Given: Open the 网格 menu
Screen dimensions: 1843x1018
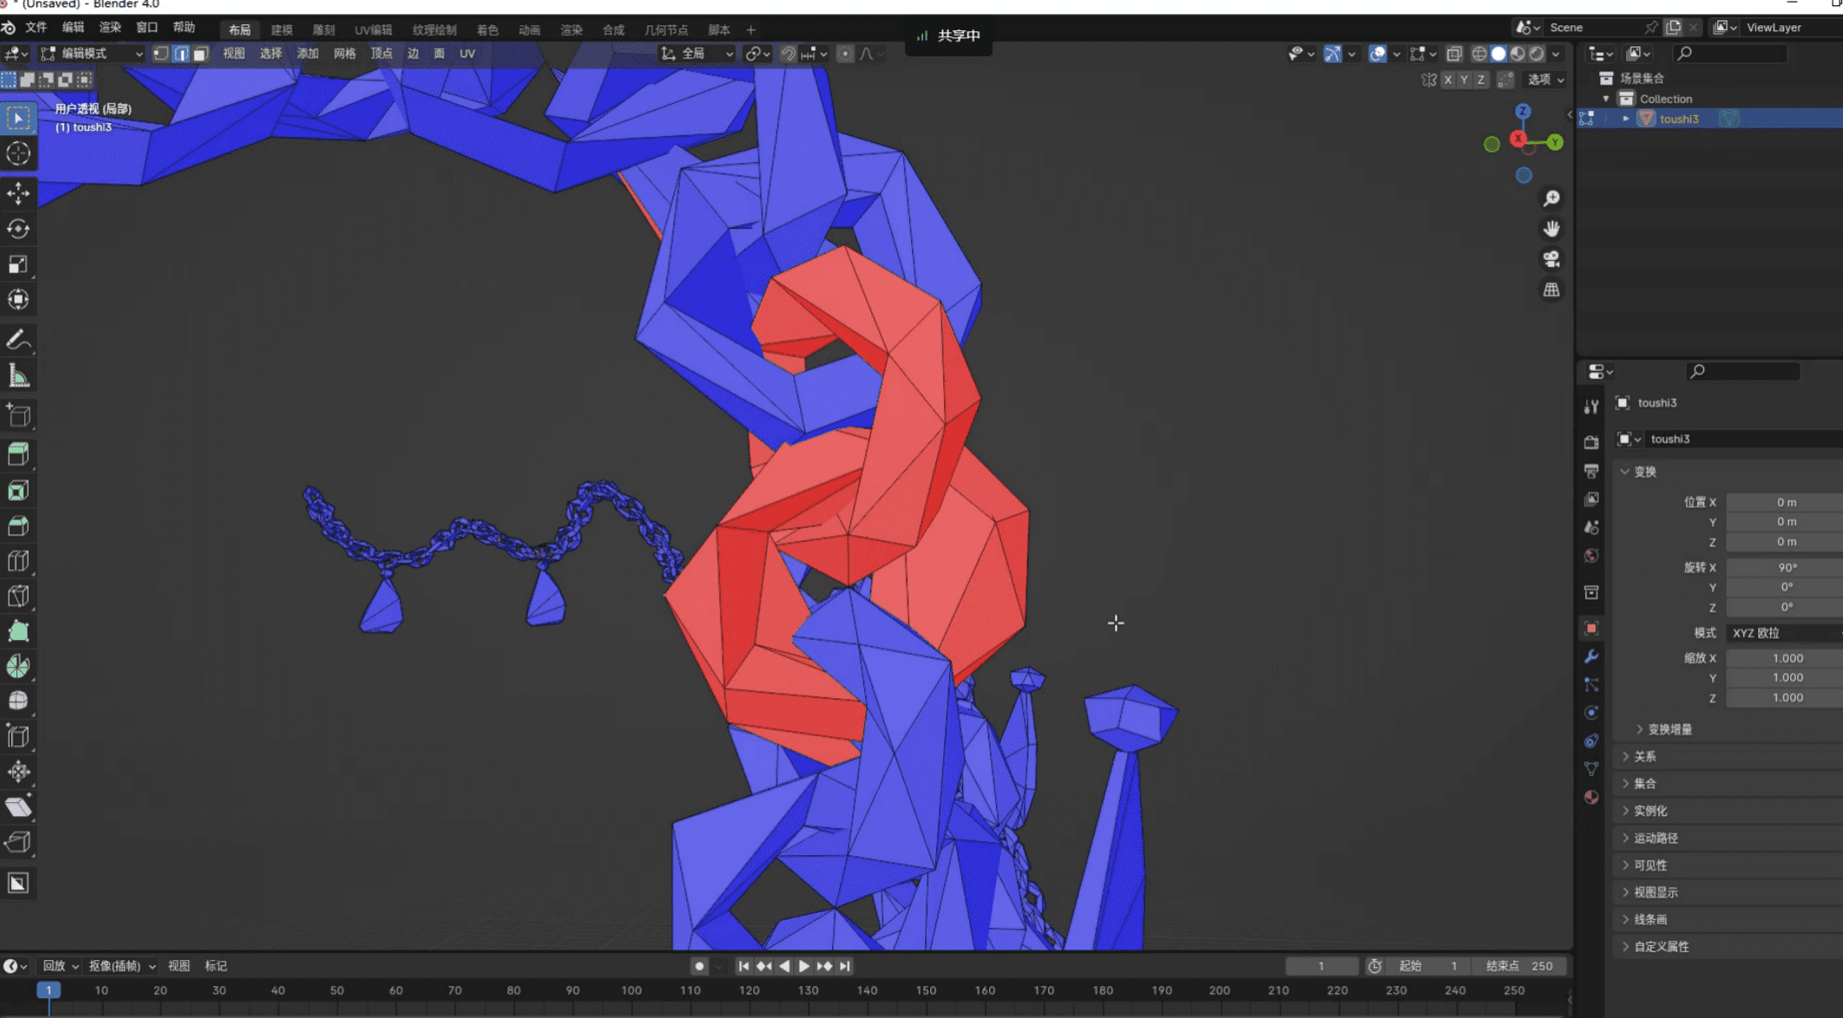Looking at the screenshot, I should [344, 54].
